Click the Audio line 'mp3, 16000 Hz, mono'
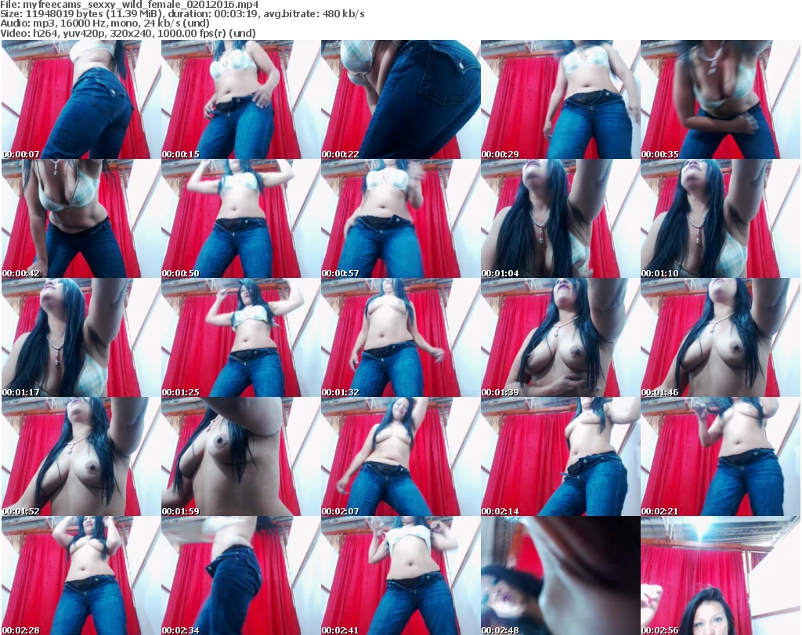The height and width of the screenshot is (635, 802). 85,23
